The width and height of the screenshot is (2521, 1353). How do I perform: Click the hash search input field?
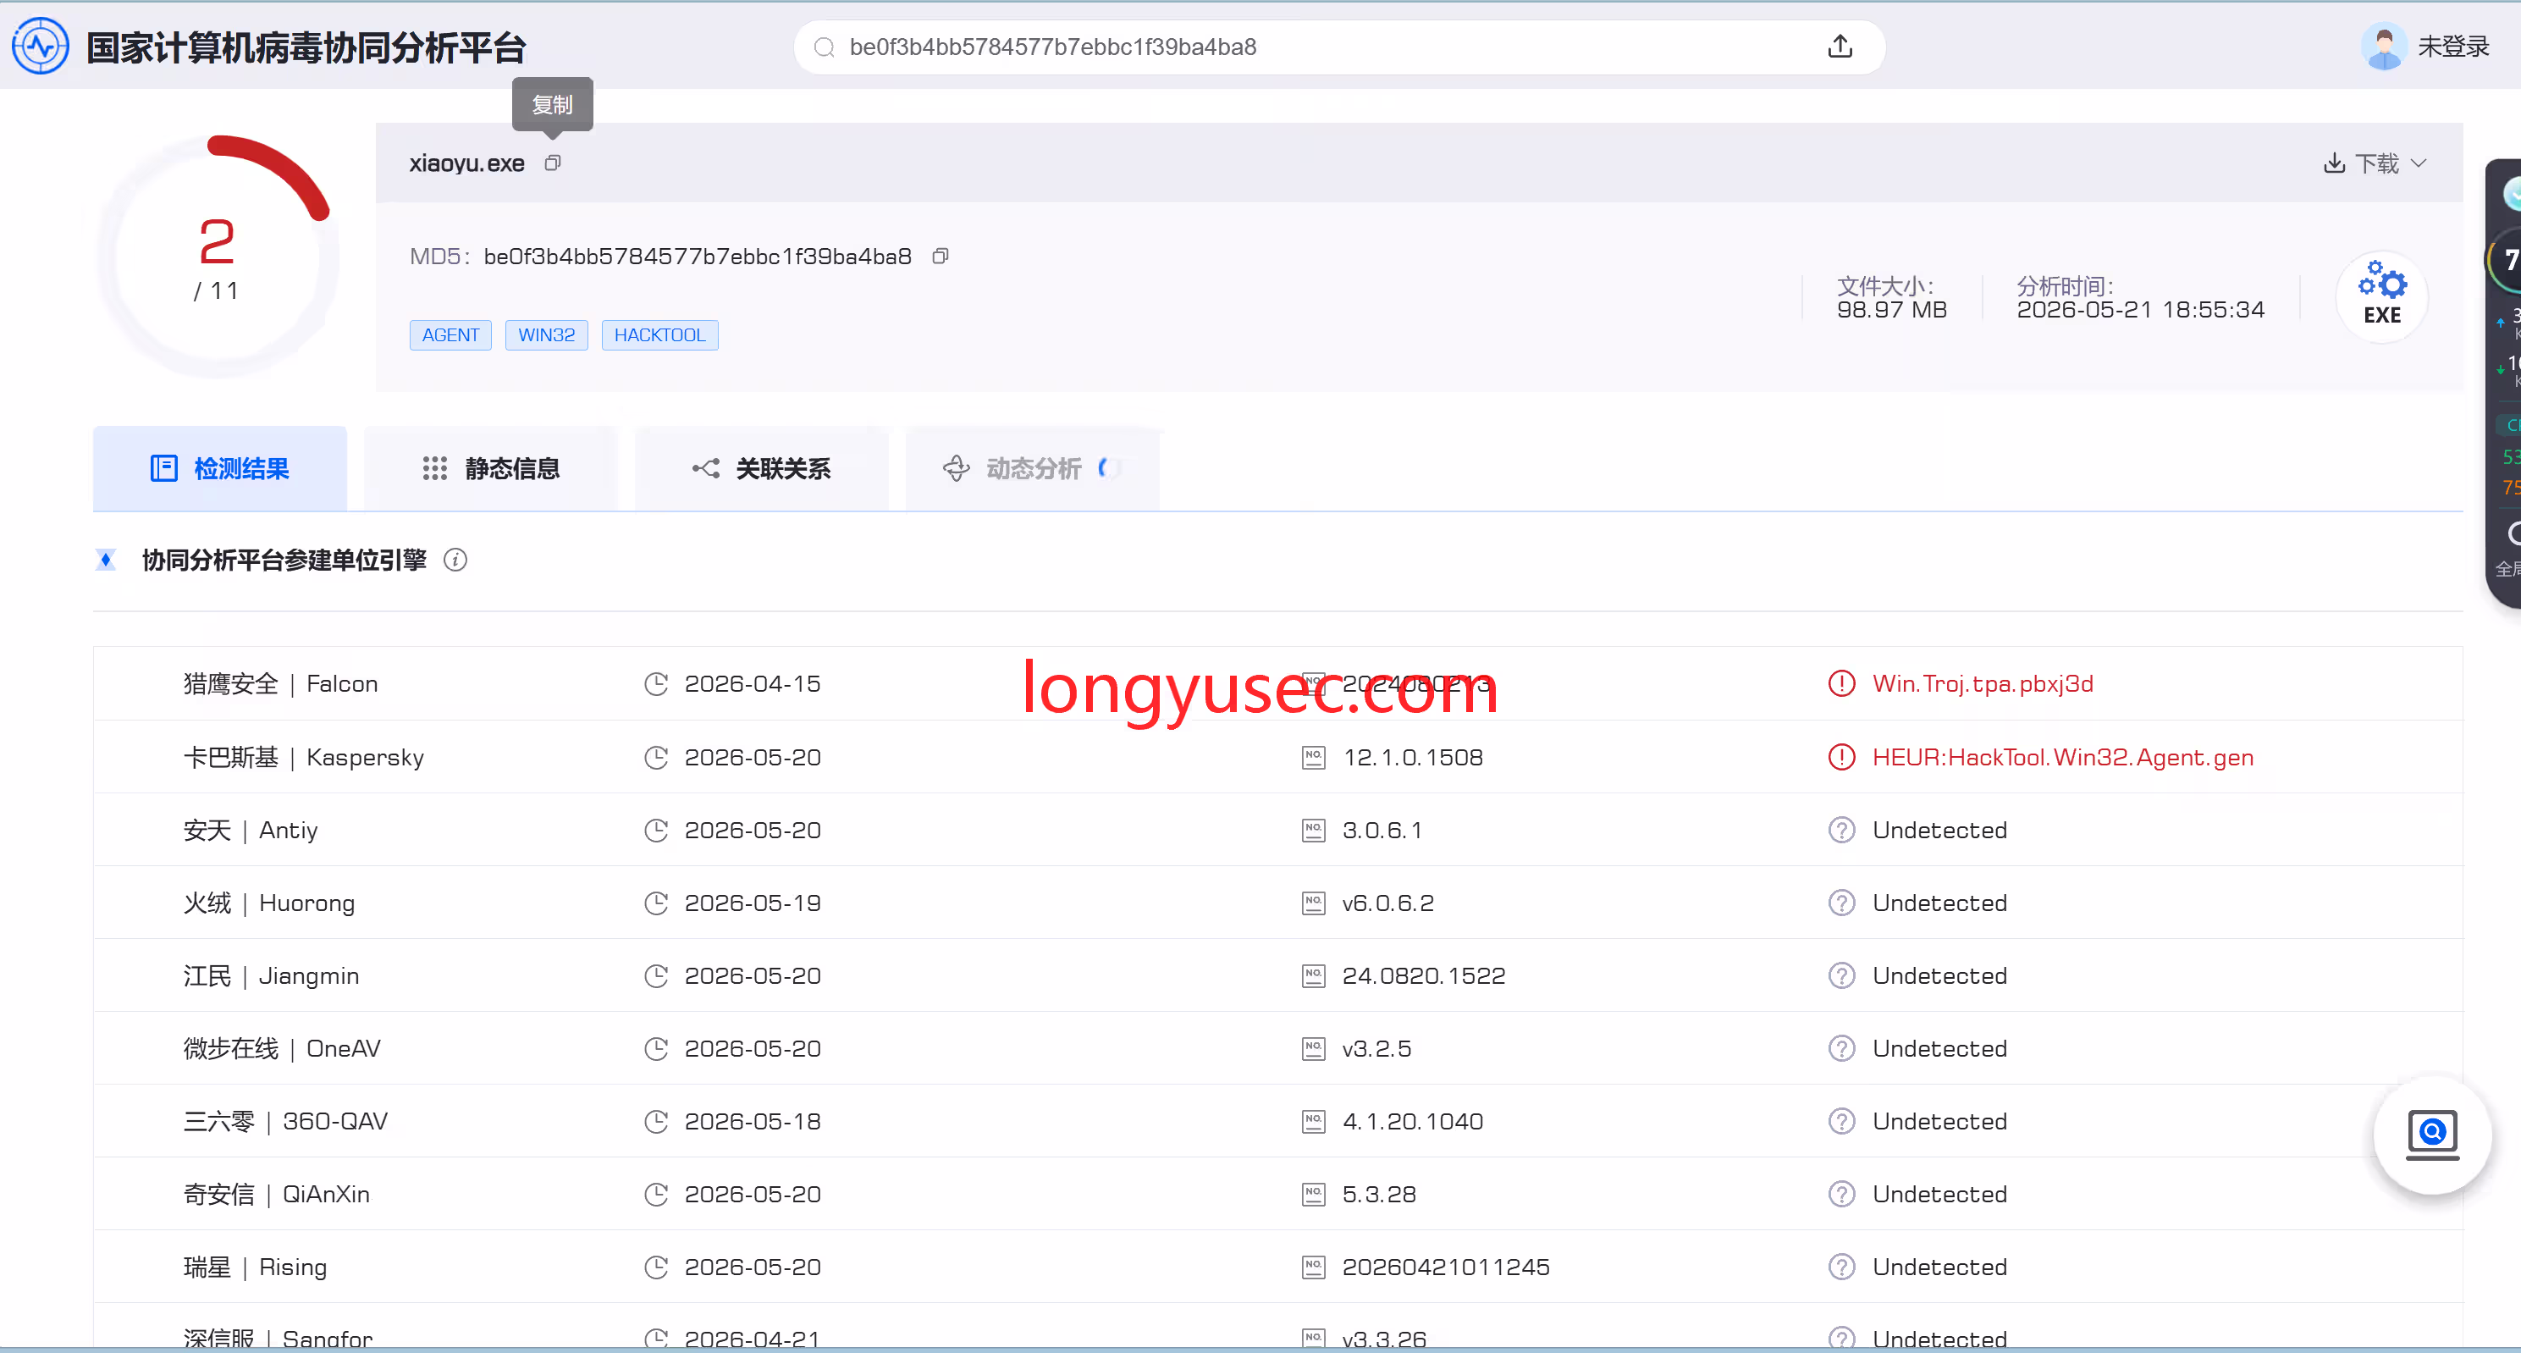tap(1338, 47)
